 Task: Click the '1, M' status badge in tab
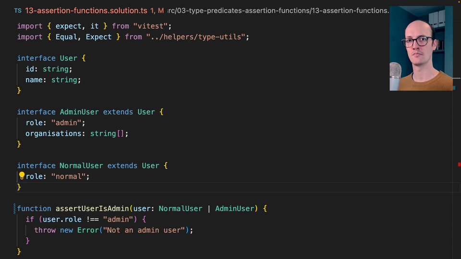157,11
